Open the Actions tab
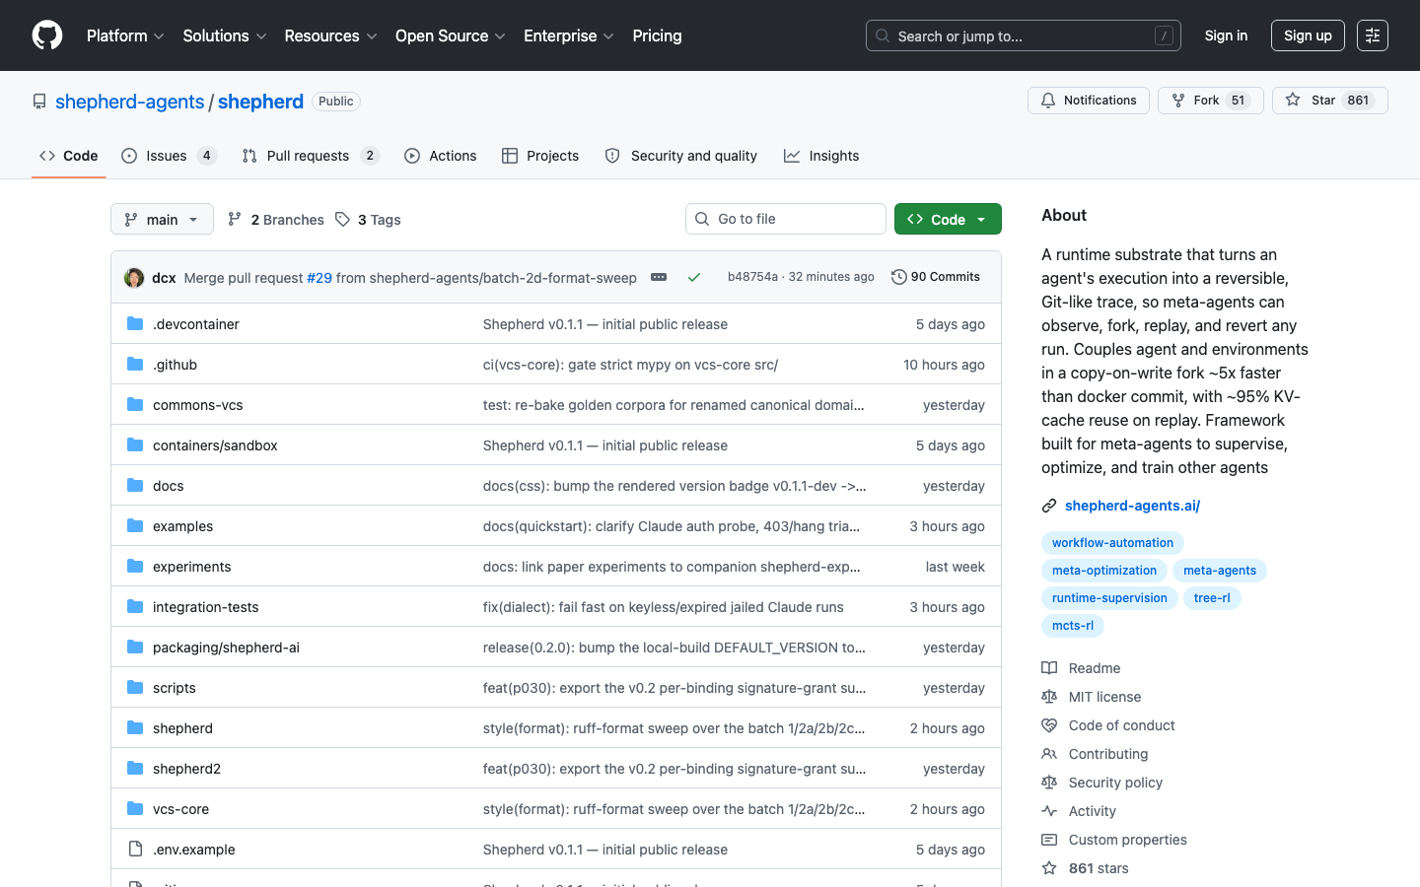The image size is (1420, 887). [441, 156]
